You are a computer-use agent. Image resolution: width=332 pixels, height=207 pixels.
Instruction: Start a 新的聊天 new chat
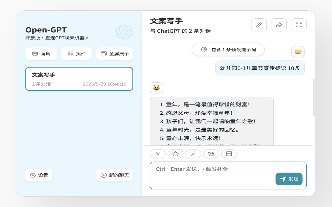(x=115, y=175)
